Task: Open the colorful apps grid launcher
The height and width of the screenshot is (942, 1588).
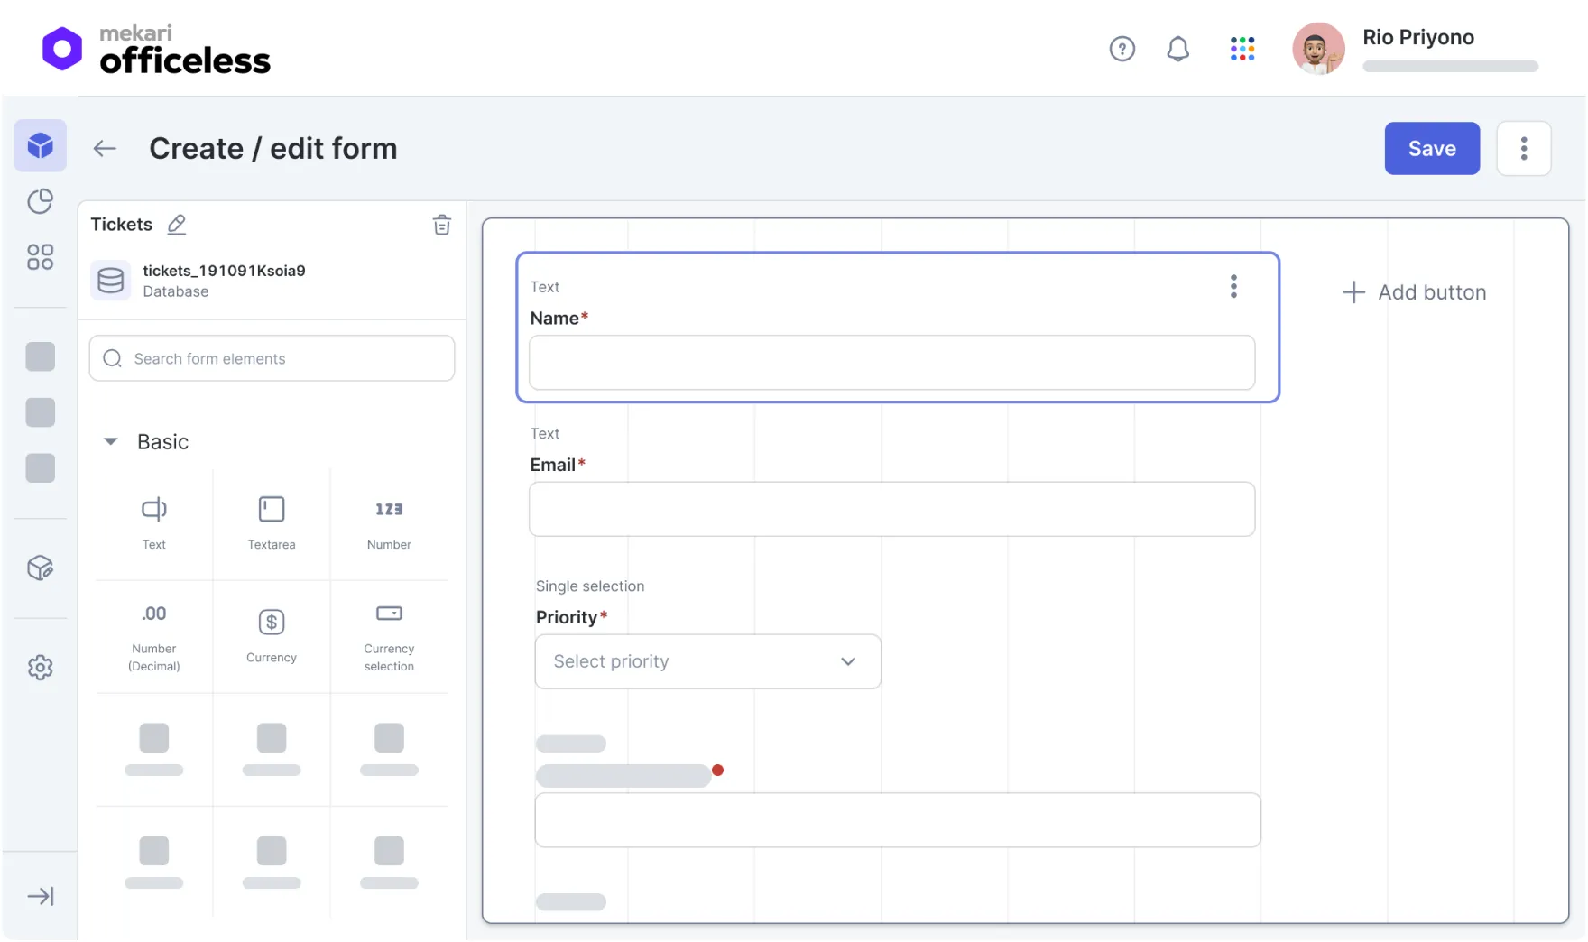Action: pyautogui.click(x=1242, y=49)
